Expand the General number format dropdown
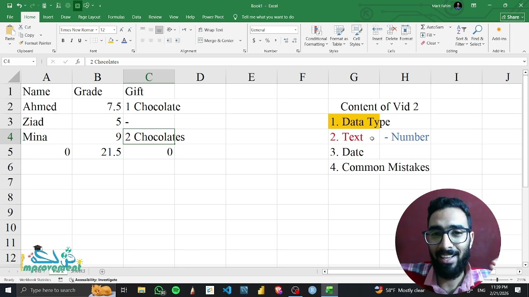Viewport: 529px width, 297px height. (x=295, y=30)
